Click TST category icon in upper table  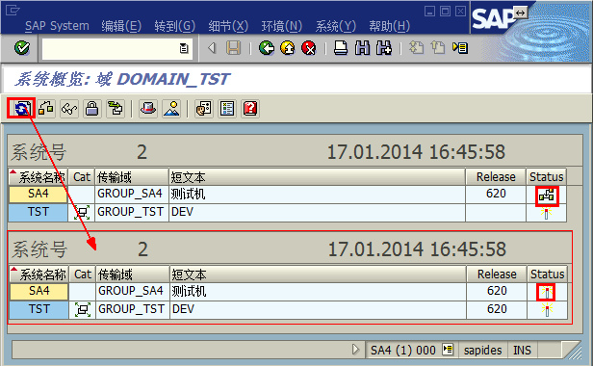click(82, 212)
